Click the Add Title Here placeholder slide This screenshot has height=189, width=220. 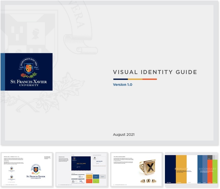pos(82,163)
